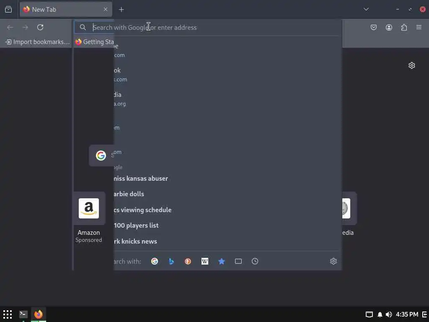429x322 pixels.
Task: Open search settings gear in dropdown
Action: [x=333, y=261]
